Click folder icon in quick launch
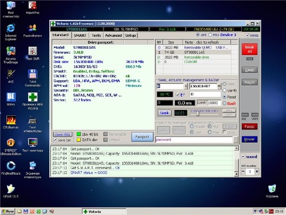286x215 pixels. [x=19, y=212]
